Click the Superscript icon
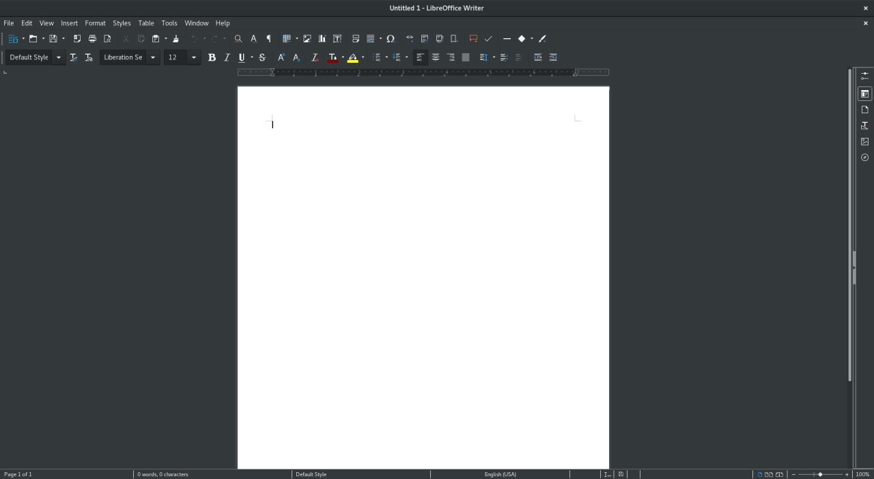874x479 pixels. [x=281, y=57]
